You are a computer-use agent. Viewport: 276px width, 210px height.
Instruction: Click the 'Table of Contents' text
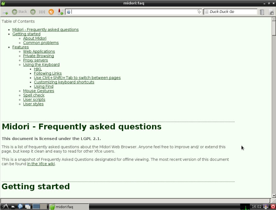point(18,21)
